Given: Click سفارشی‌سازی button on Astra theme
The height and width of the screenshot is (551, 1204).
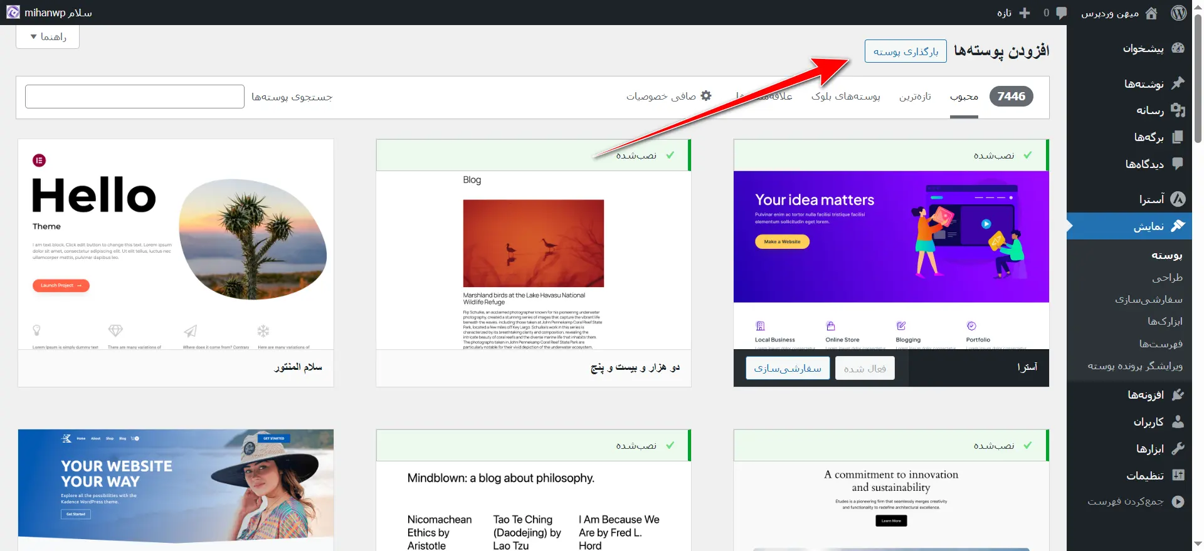Looking at the screenshot, I should click(x=788, y=368).
